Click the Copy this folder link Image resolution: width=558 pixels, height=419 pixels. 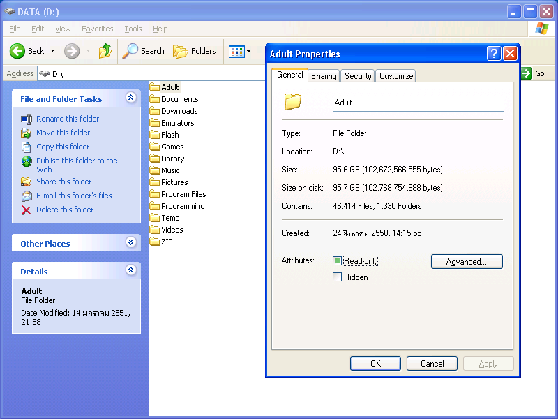(x=63, y=147)
